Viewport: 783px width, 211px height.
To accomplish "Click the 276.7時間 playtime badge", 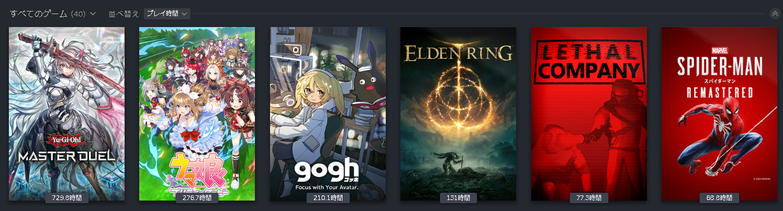I will click(197, 198).
